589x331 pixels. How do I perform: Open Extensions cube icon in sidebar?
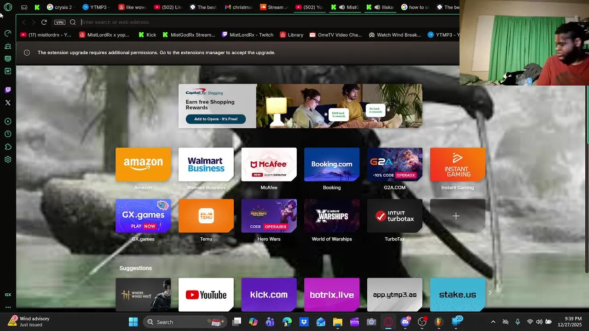[x=8, y=147]
